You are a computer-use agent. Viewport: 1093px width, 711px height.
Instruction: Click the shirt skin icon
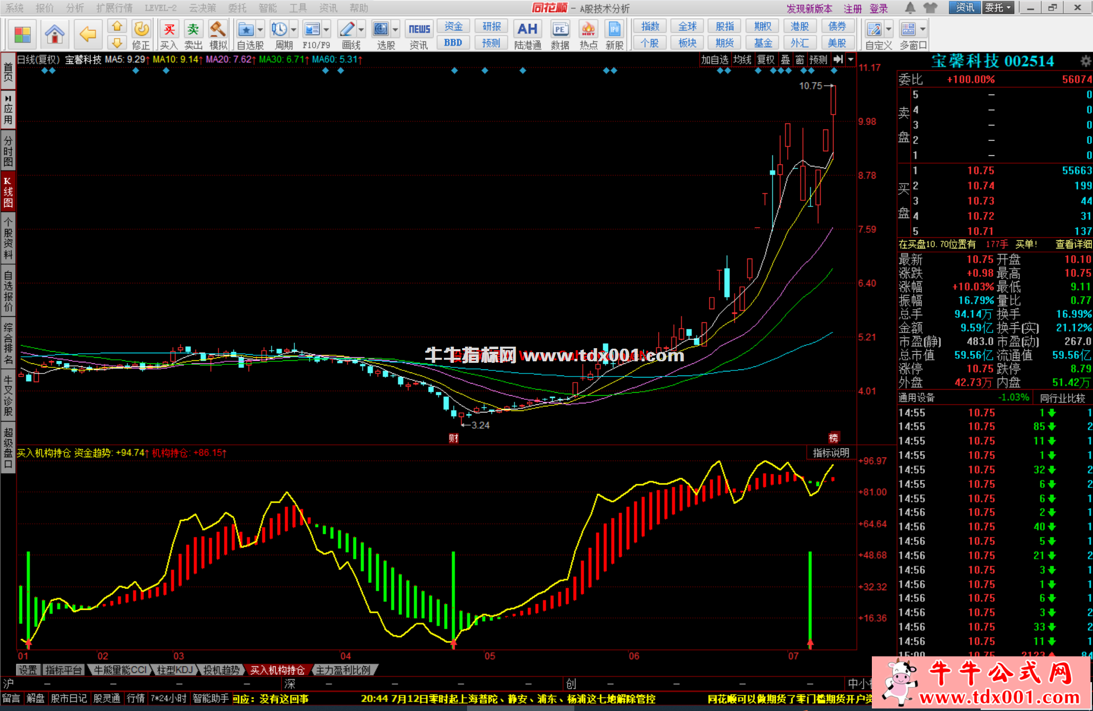(x=930, y=8)
